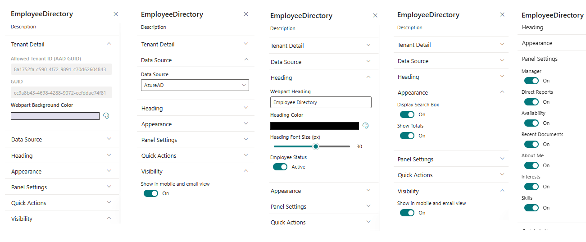Collapse the expanded Data Source section
Image resolution: width=586 pixels, height=242 pixels.
coord(246,60)
